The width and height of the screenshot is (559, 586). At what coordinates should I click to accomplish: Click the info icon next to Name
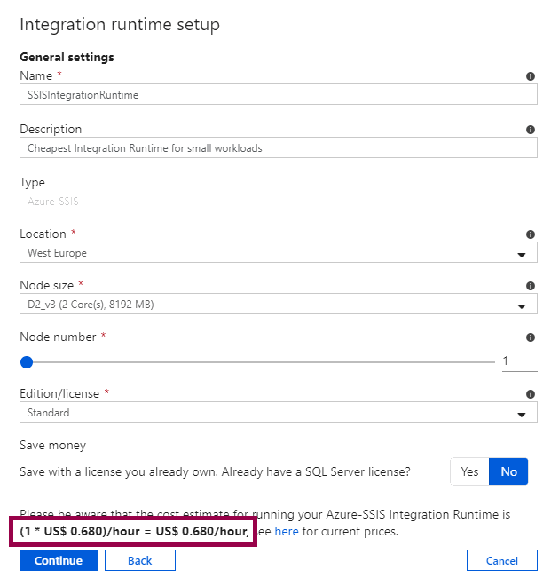coord(531,77)
